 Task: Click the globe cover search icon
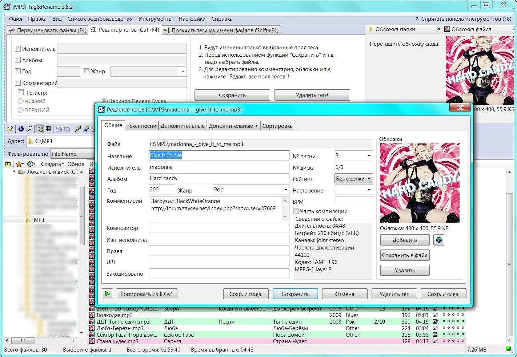(x=439, y=240)
